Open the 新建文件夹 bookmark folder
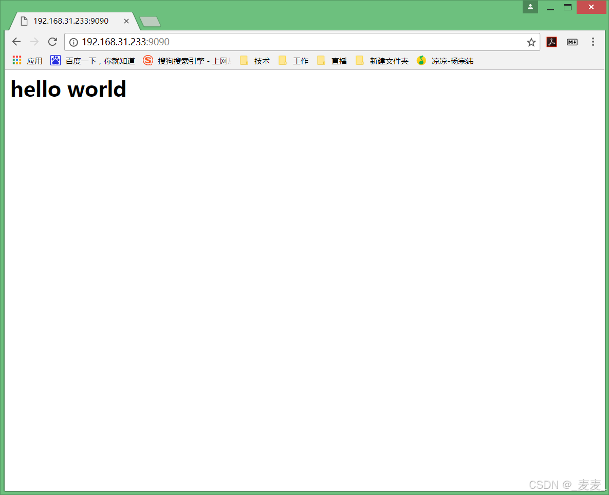Viewport: 609px width, 495px height. pyautogui.click(x=382, y=61)
